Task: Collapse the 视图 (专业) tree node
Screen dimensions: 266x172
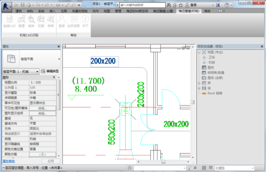Action: pos(199,52)
